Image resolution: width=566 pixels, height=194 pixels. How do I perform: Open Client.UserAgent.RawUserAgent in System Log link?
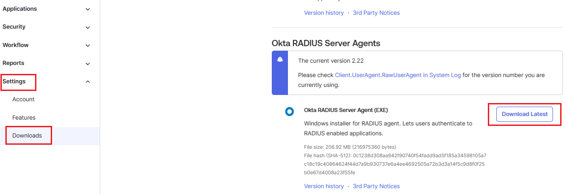click(x=398, y=75)
